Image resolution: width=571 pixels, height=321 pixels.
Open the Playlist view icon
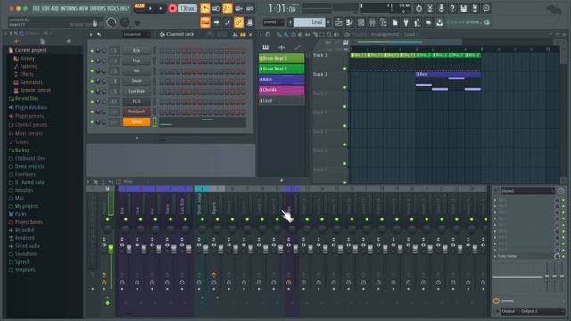coord(338,22)
